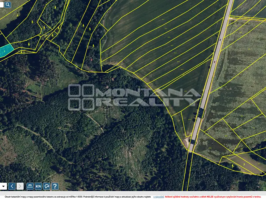Select the polygon area tool
Image resolution: width=266 pixels, height=199 pixels.
tap(47, 186)
